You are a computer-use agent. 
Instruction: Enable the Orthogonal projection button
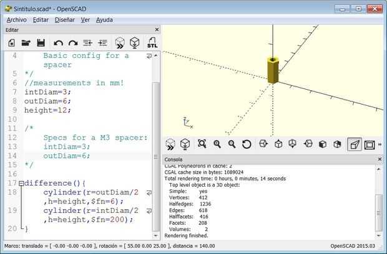pyautogui.click(x=370, y=144)
